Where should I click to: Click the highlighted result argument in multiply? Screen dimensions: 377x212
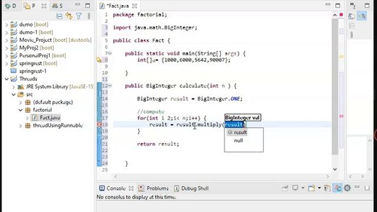pyautogui.click(x=234, y=124)
